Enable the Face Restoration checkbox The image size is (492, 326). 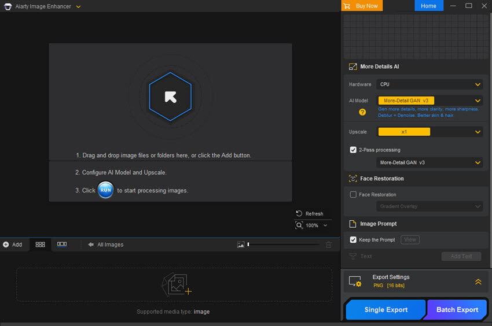[x=353, y=195]
